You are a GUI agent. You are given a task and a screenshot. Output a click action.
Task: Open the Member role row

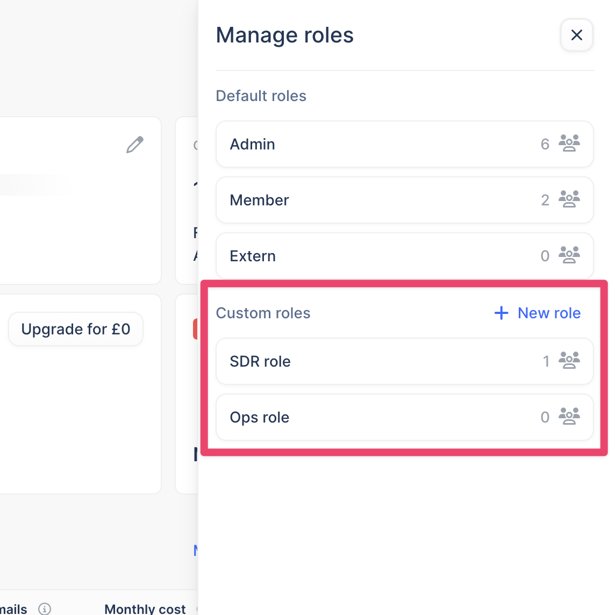pyautogui.click(x=376, y=200)
